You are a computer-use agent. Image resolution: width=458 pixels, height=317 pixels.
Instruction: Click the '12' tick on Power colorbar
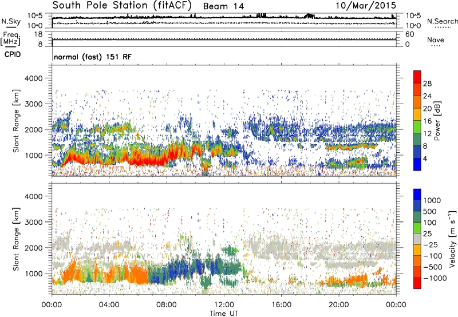pyautogui.click(x=427, y=134)
